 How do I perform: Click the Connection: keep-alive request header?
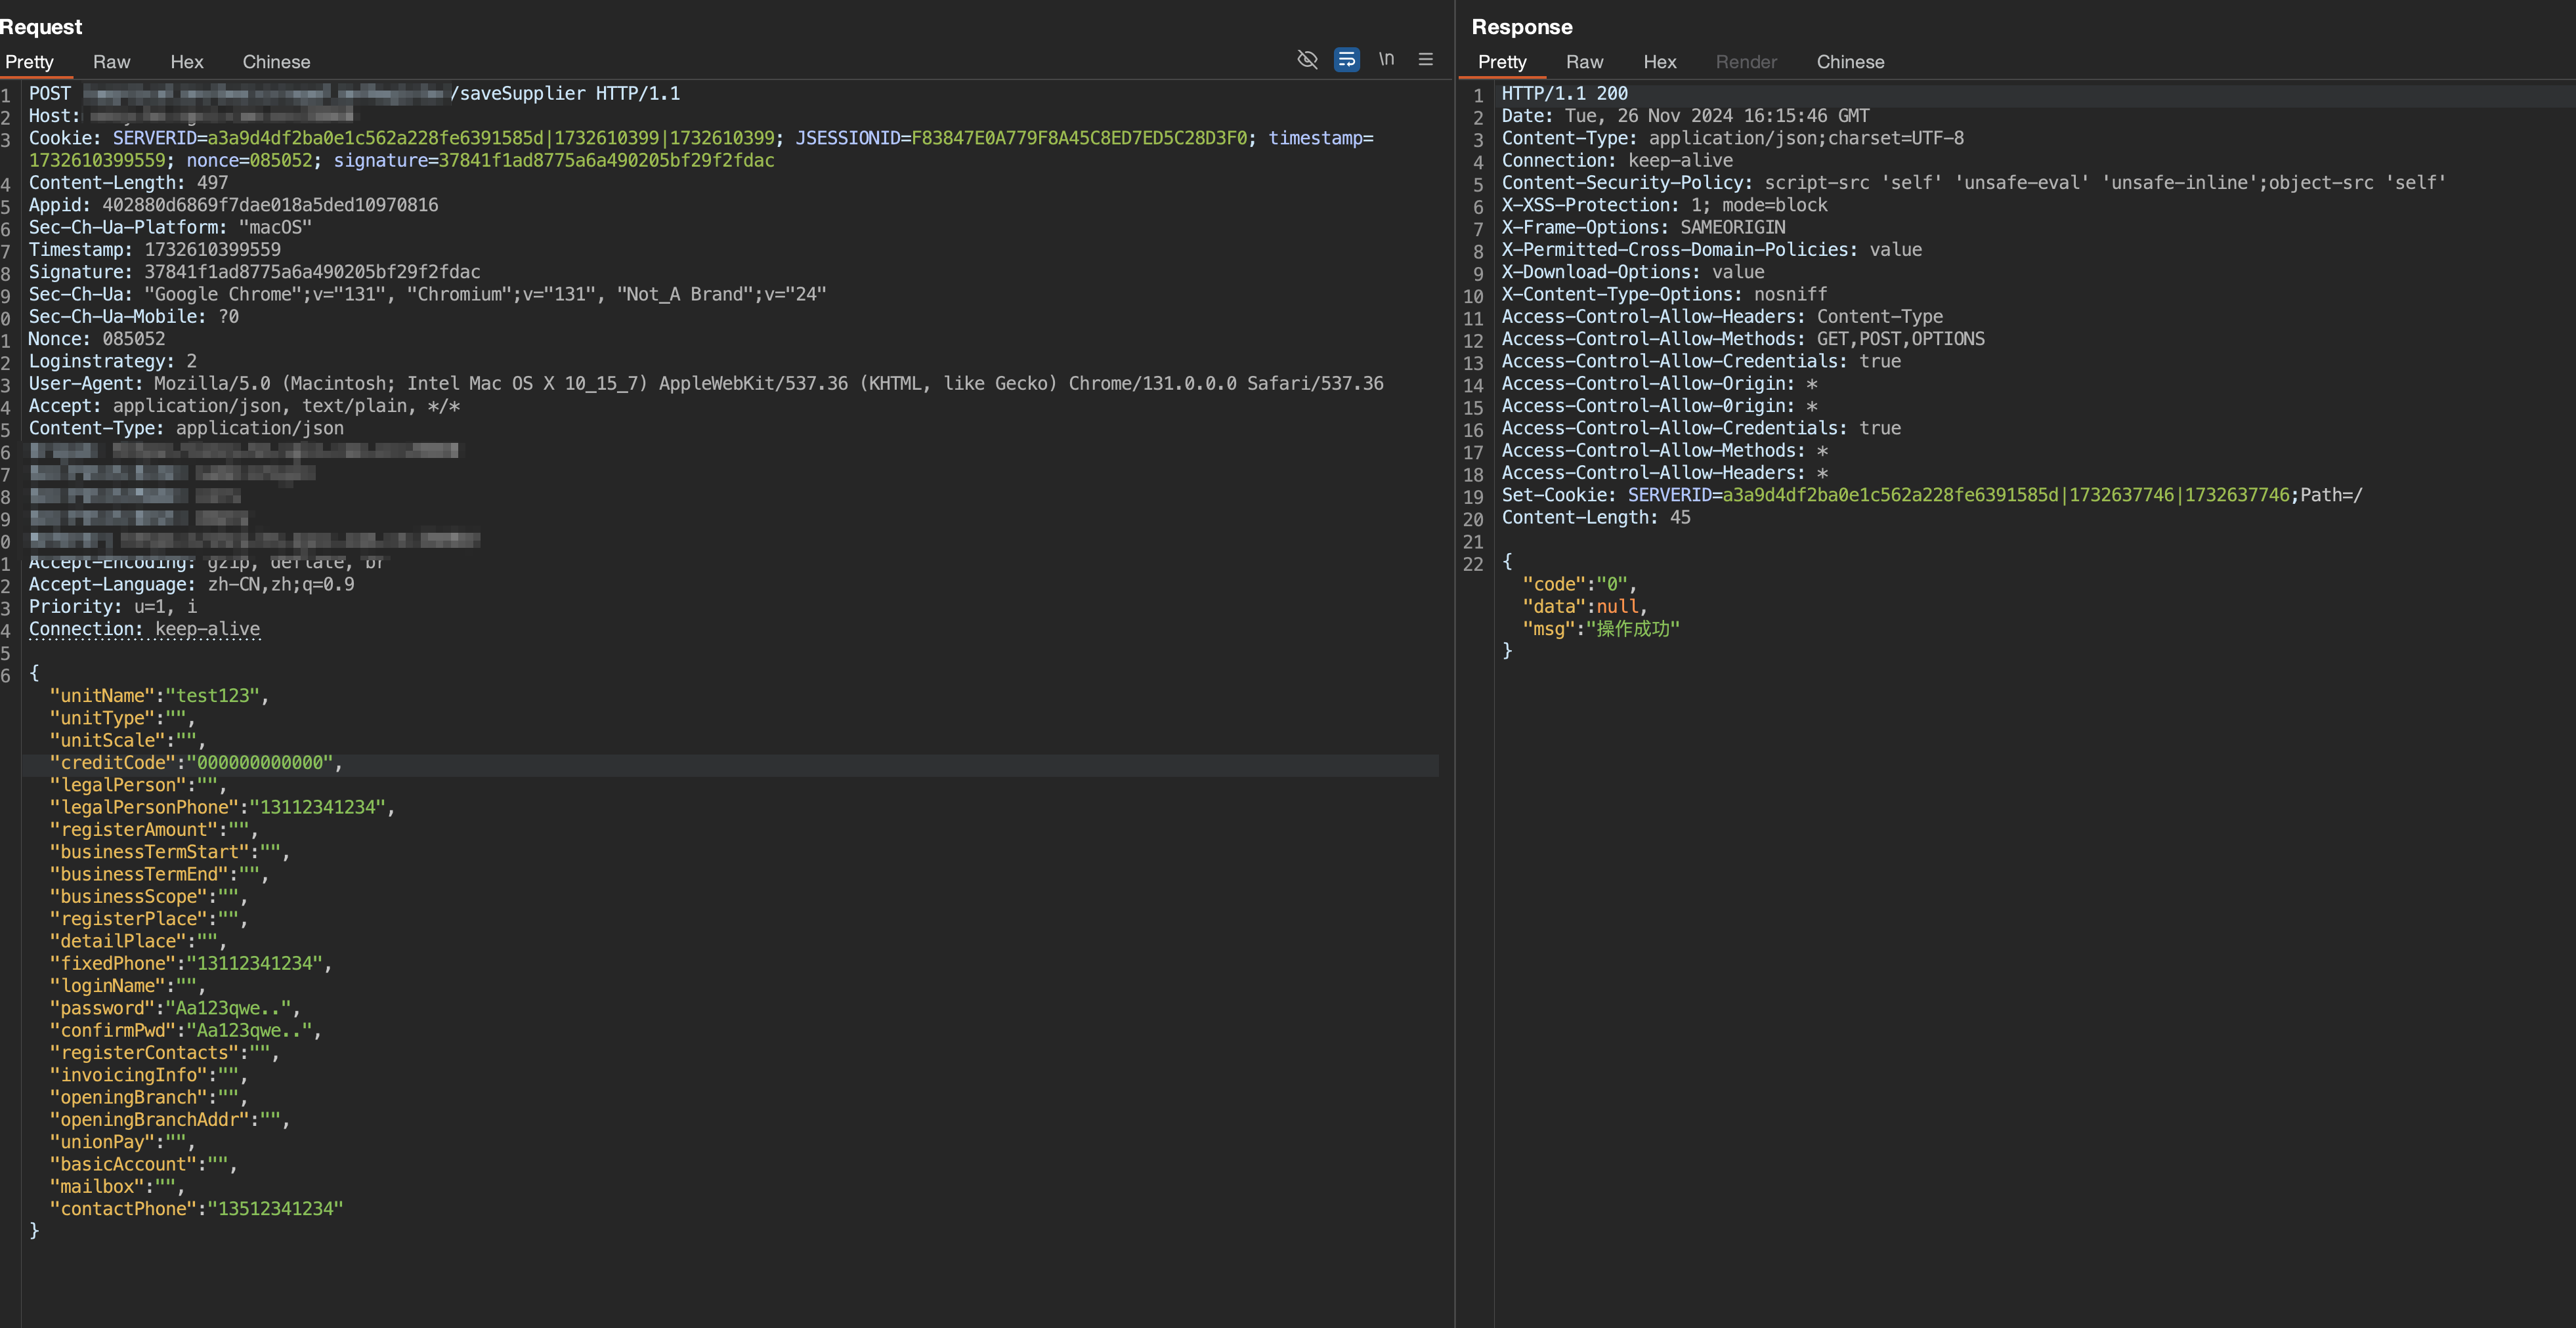(x=144, y=629)
